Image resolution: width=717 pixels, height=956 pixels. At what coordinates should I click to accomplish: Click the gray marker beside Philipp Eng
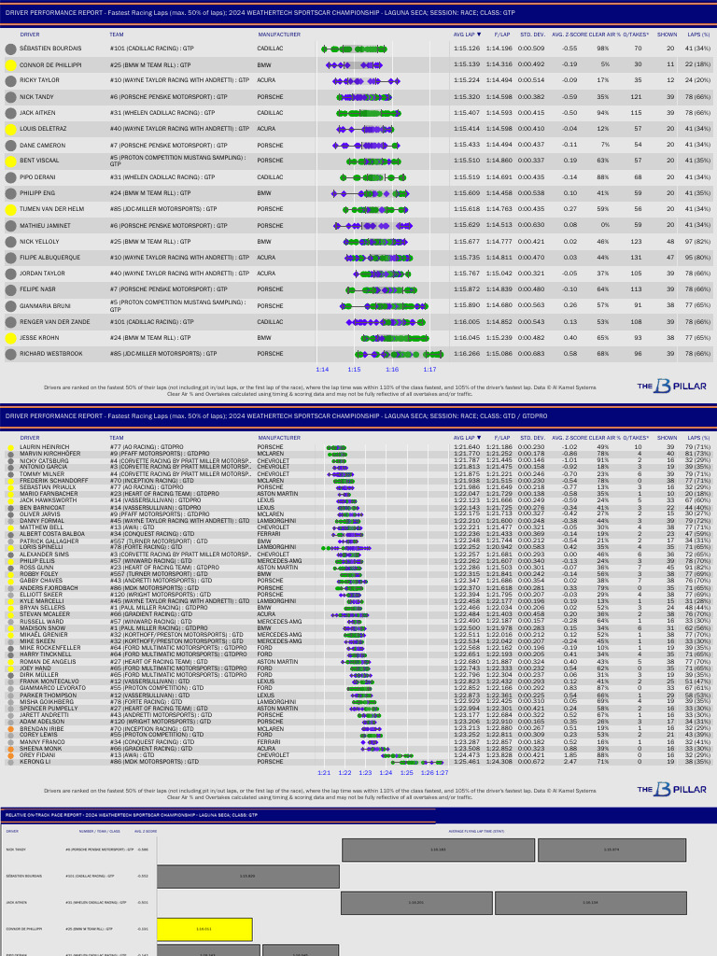[10, 194]
